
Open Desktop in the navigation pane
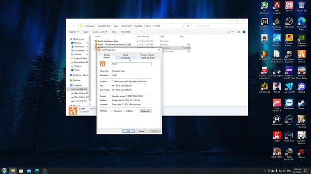(x=78, y=43)
